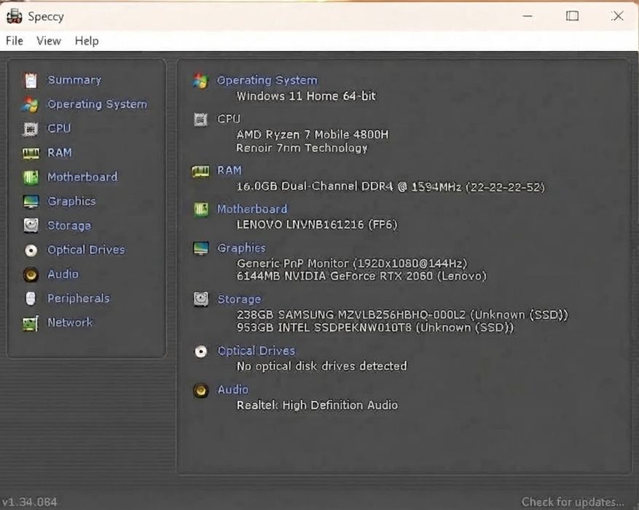The height and width of the screenshot is (510, 639).
Task: Open the Help menu
Action: pyautogui.click(x=87, y=41)
